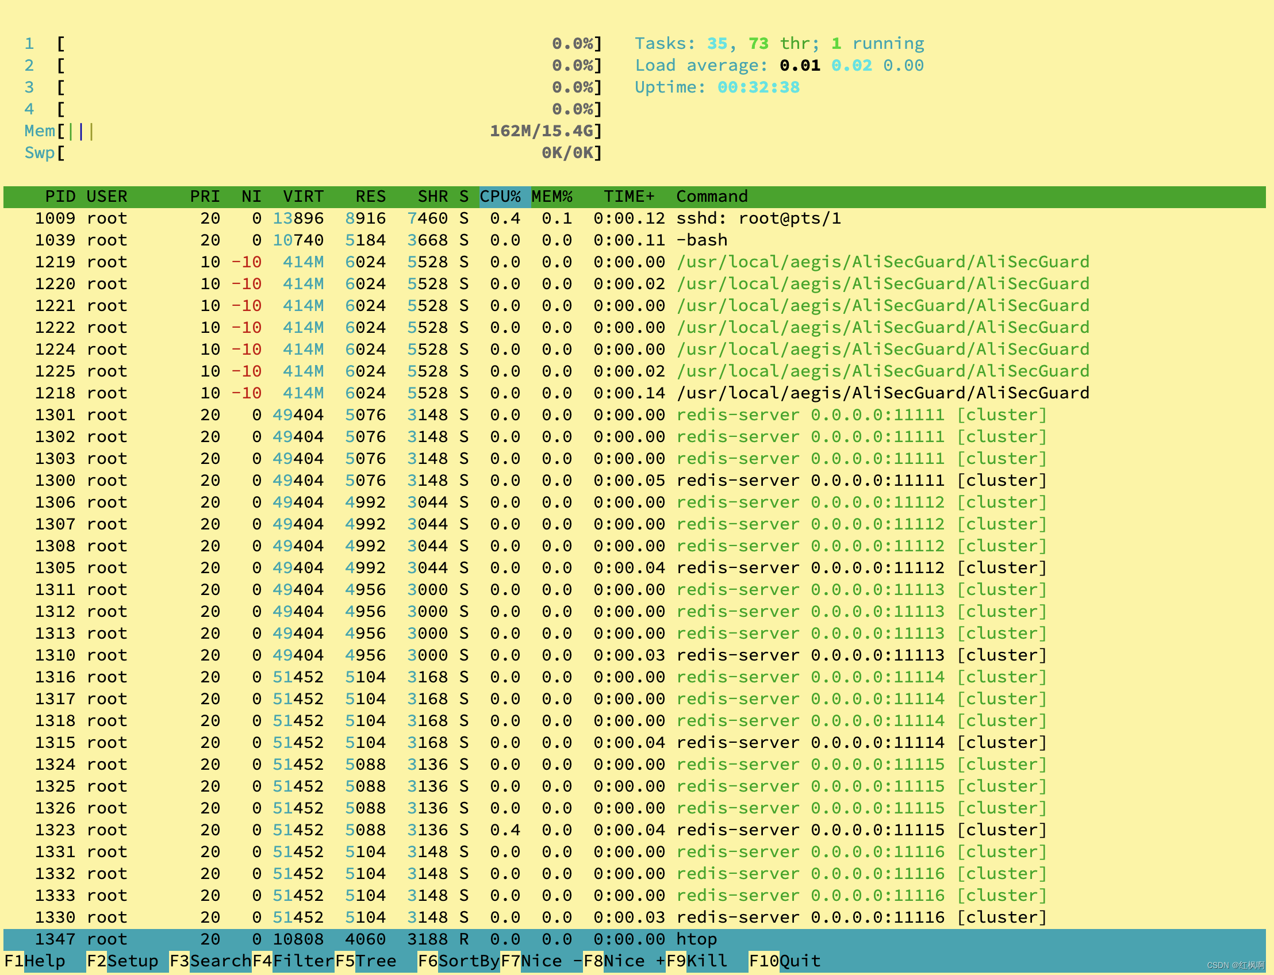Select redis-server 11113 main process PID 1310
This screenshot has height=975, width=1274.
(x=634, y=656)
